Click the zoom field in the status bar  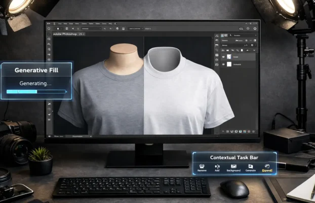[58, 137]
